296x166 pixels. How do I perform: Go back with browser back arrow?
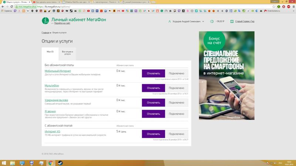pyautogui.click(x=3, y=7)
